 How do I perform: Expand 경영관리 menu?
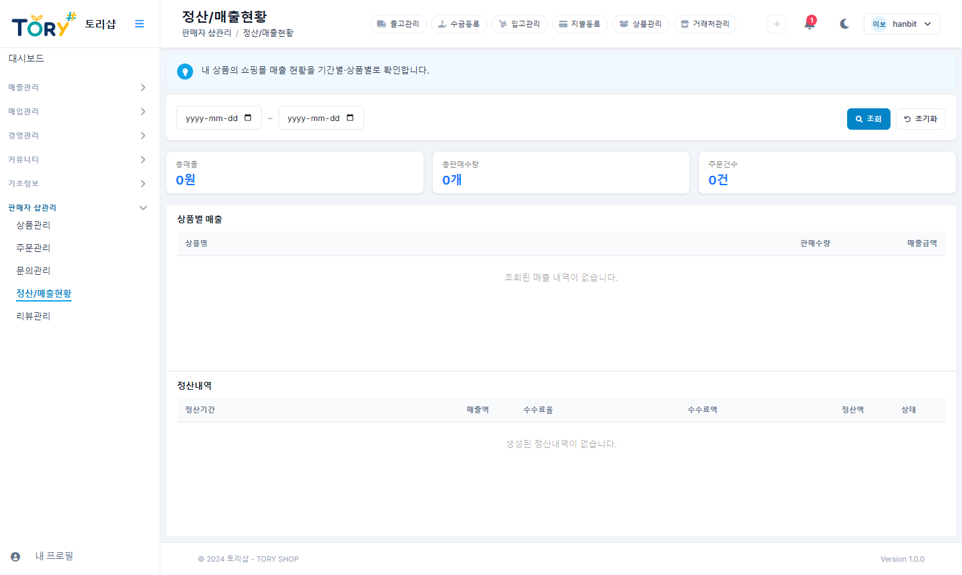coord(77,136)
